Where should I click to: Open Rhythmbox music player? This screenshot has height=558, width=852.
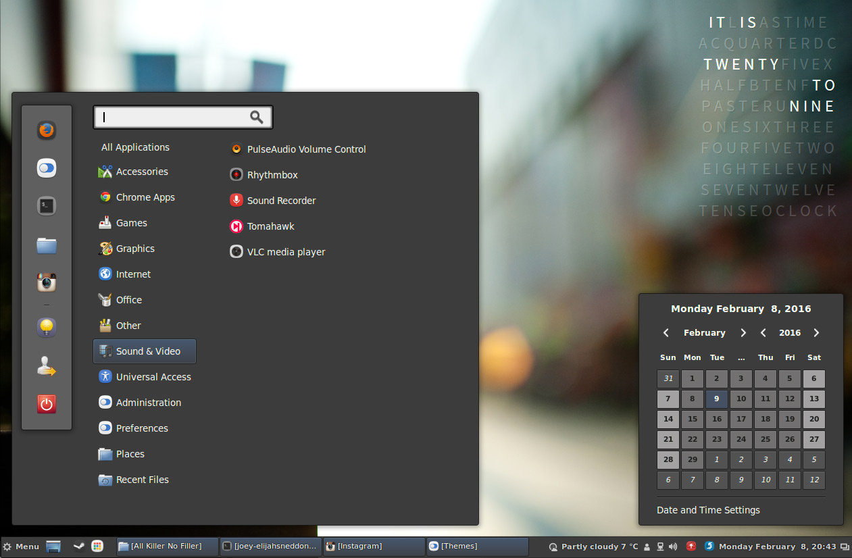pos(271,174)
